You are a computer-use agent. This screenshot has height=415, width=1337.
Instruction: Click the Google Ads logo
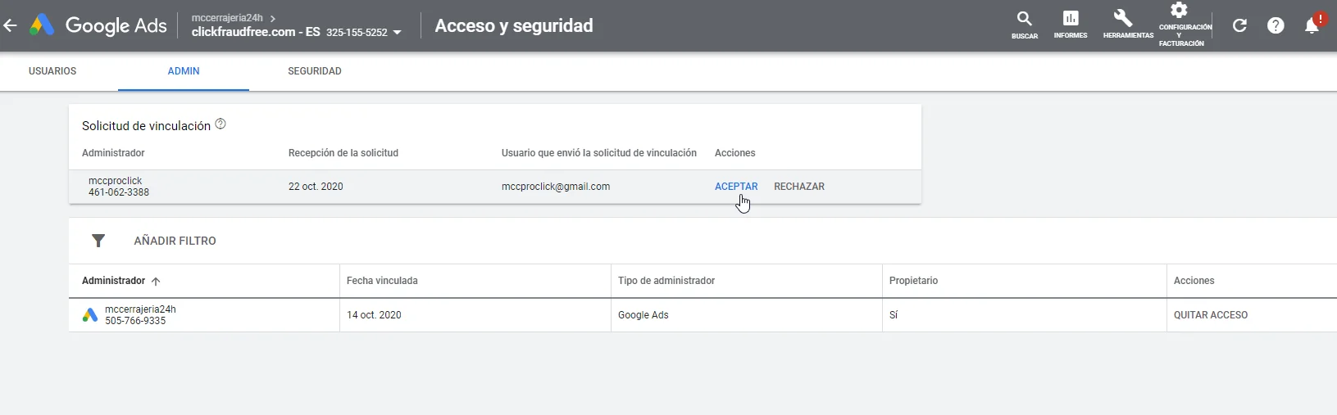pos(98,25)
